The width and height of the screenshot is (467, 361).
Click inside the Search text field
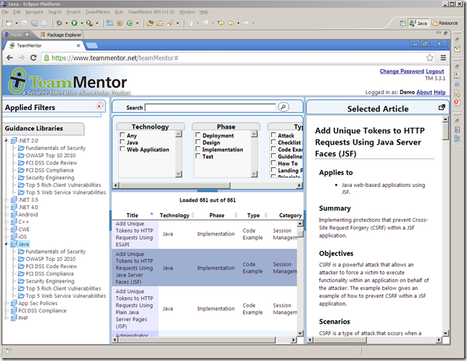(210, 107)
